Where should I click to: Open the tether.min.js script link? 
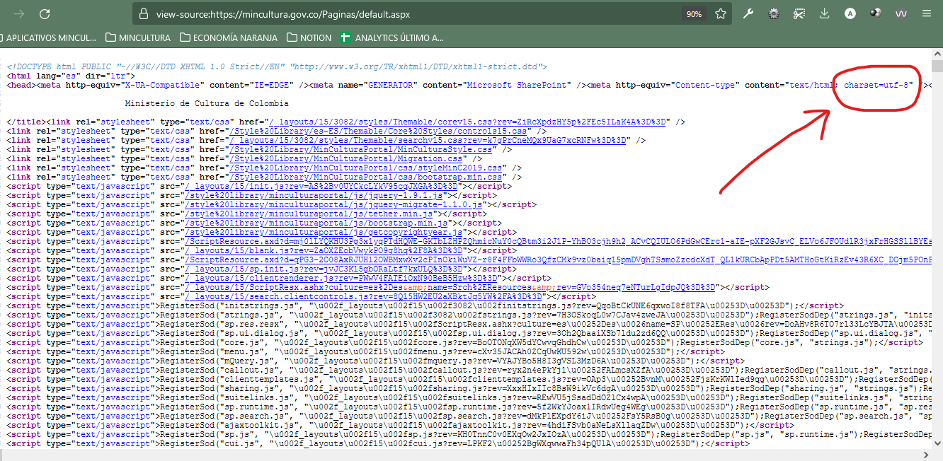pyautogui.click(x=309, y=214)
